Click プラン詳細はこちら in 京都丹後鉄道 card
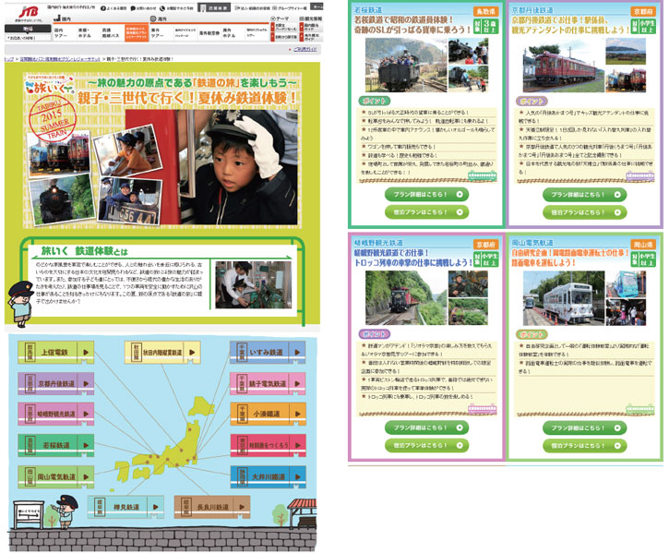The width and height of the screenshot is (669, 554). point(584,195)
